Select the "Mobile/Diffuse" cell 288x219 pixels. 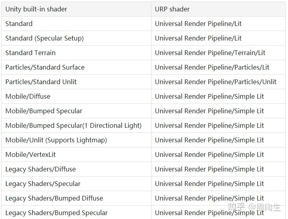(28, 96)
